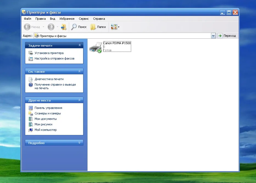Screen dimensions: 256x183
Task: Click the Мой компьютер icon
Action: pyautogui.click(x=30, y=130)
